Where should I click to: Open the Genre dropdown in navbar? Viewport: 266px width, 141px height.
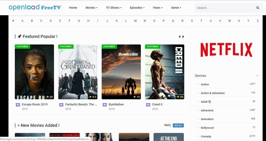176,8
